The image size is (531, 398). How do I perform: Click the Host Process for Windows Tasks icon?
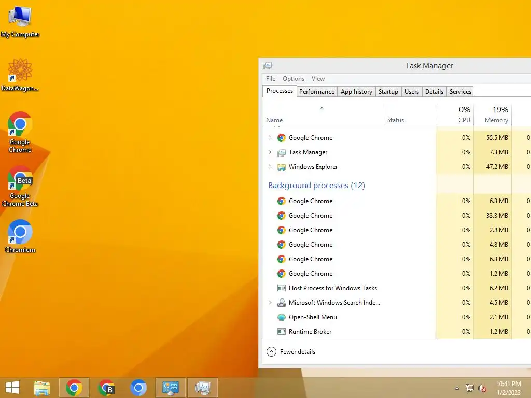282,288
